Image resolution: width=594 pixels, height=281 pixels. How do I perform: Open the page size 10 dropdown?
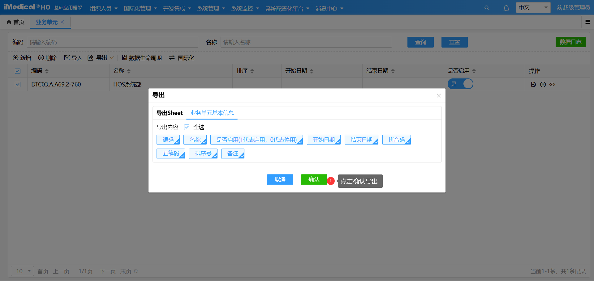[22, 271]
